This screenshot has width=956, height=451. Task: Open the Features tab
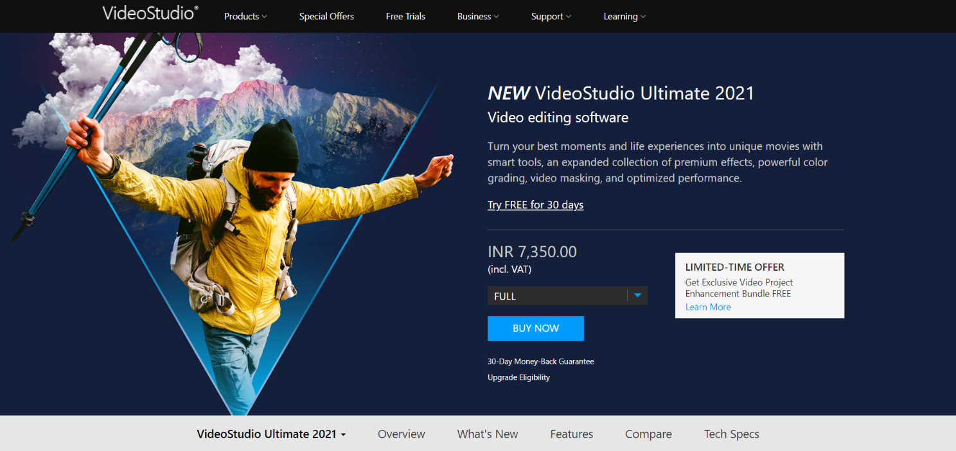click(x=572, y=434)
